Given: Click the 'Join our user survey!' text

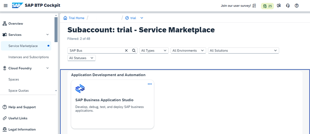Looking at the screenshot, I should [x=236, y=6].
